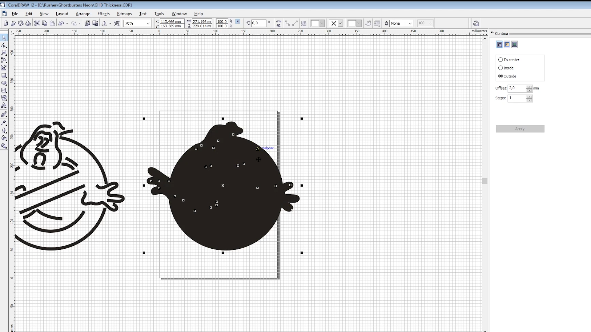This screenshot has height=332, width=591.
Task: Select the Ellipse tool
Action: (x=4, y=83)
